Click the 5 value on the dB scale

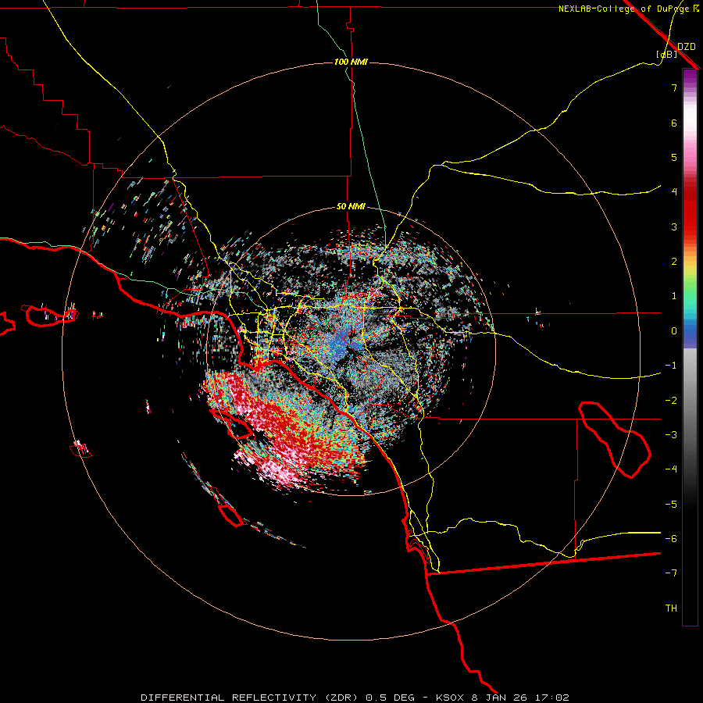674,157
